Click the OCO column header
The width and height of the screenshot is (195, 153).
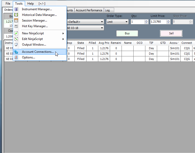(139, 43)
